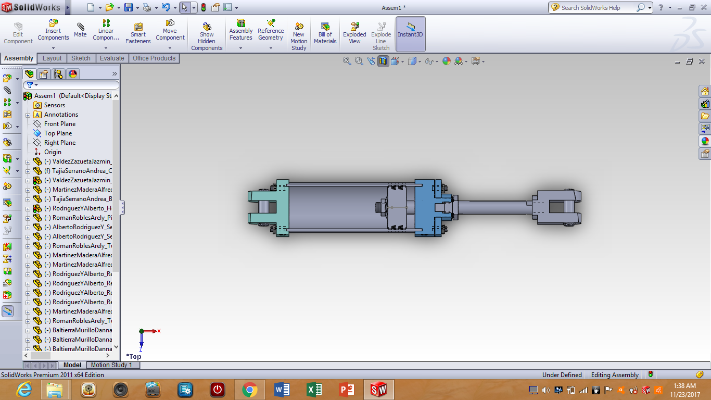Click Zoom to Fit in the view toolbar
The image size is (711, 400).
(347, 61)
